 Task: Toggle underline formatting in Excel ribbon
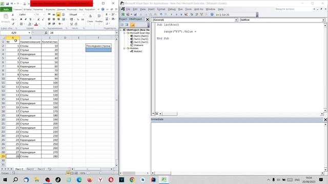(30, 19)
